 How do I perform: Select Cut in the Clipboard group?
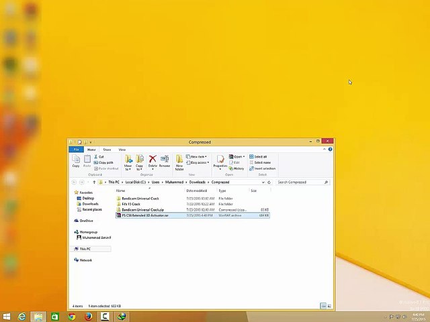(x=99, y=156)
